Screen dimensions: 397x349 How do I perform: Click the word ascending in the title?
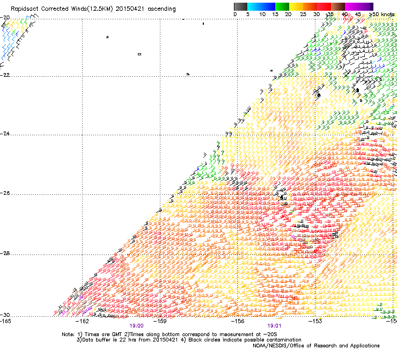pyautogui.click(x=161, y=9)
